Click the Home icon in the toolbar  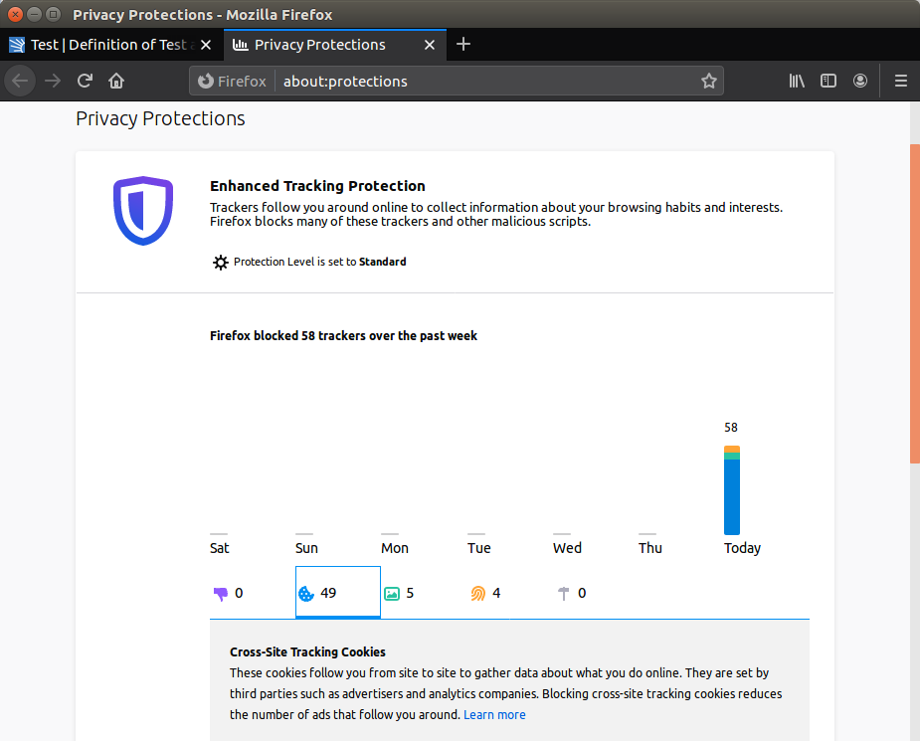117,81
